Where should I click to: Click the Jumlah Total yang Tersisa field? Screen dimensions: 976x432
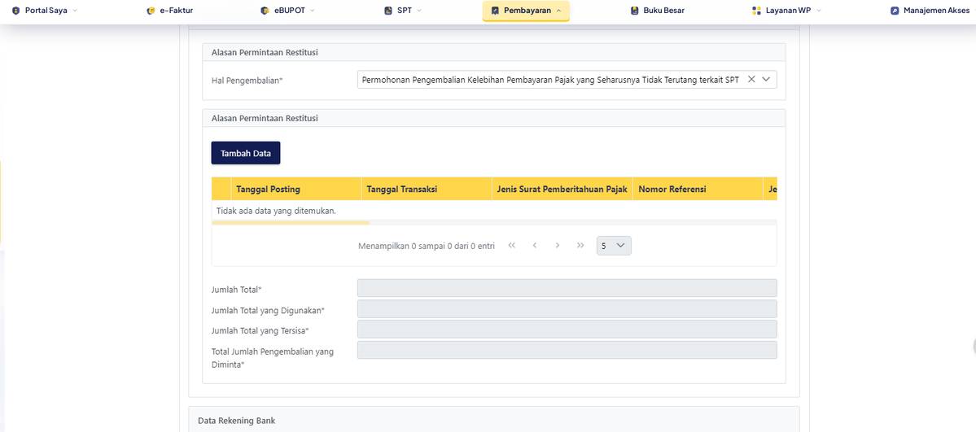pos(567,329)
